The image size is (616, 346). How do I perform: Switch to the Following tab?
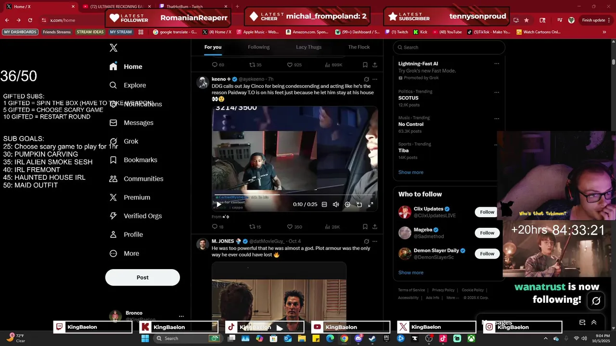tap(259, 47)
